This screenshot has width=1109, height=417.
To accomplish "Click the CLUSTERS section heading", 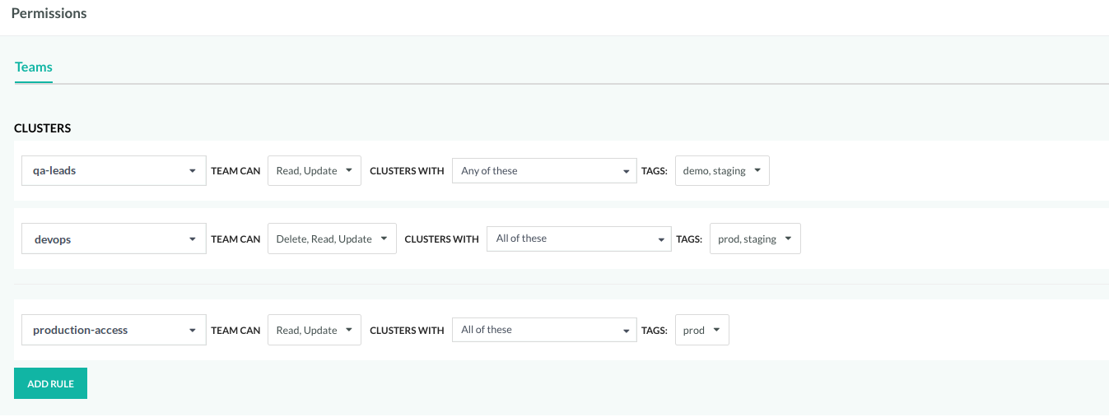I will [x=43, y=128].
